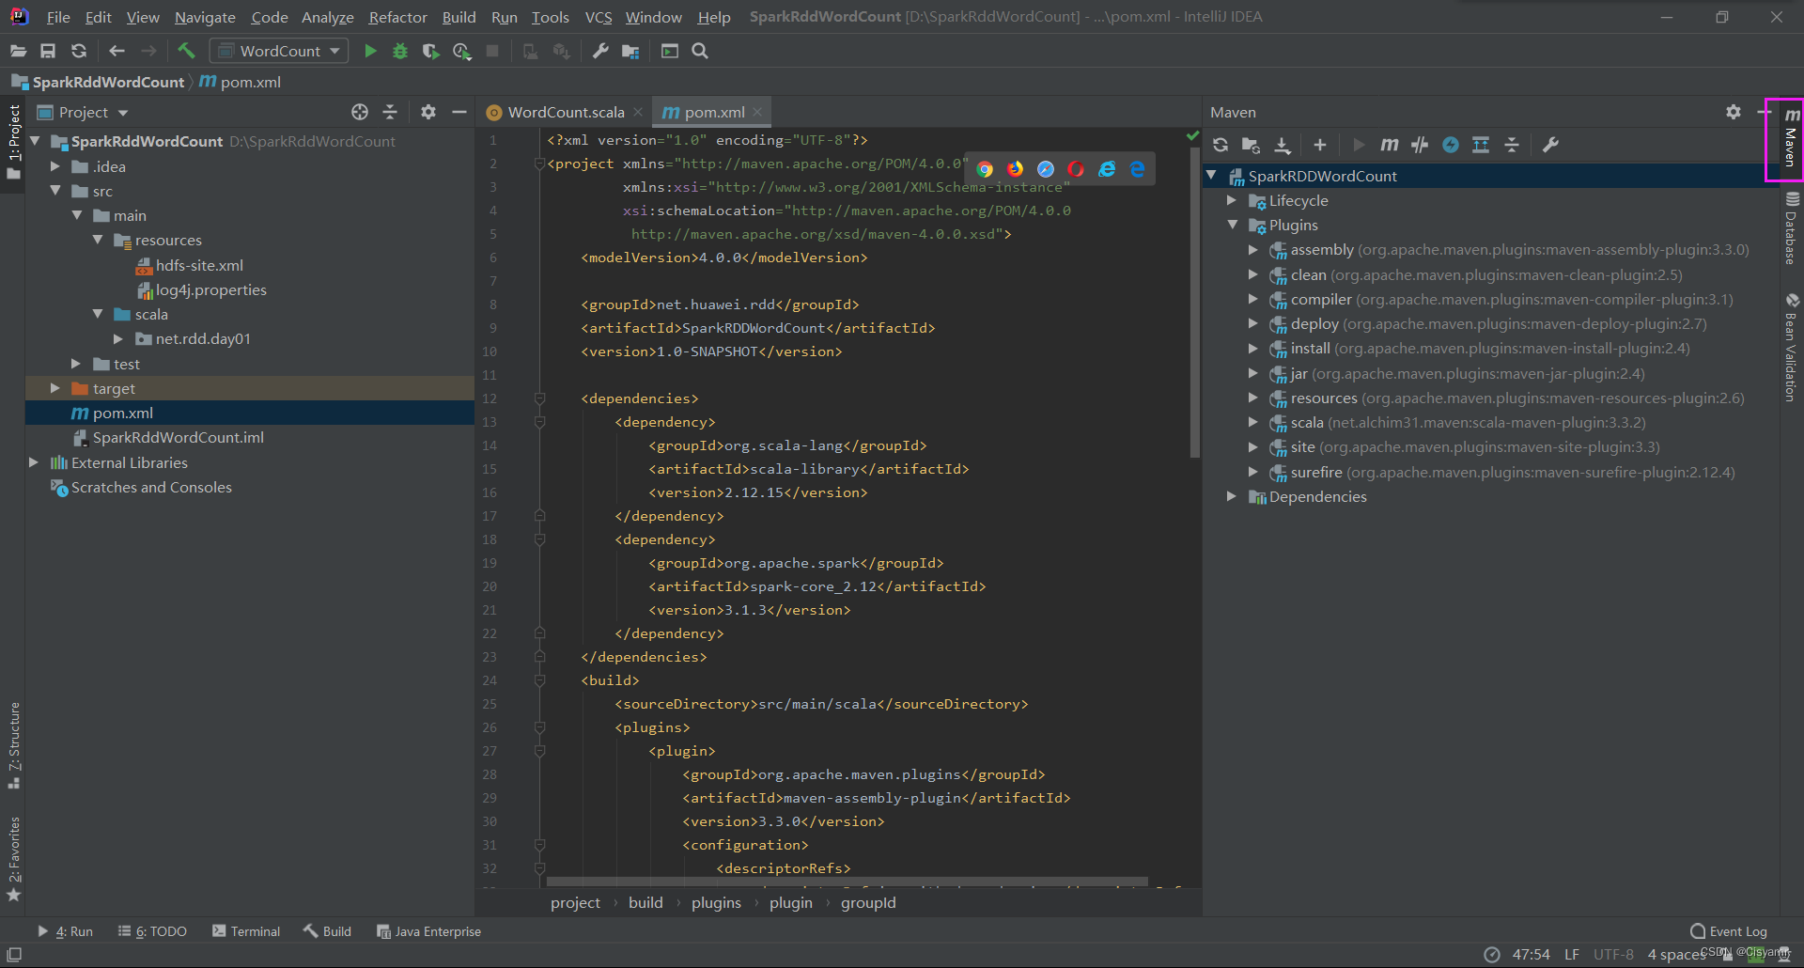1804x968 pixels.
Task: Expand the assembly plugin node
Action: [1252, 250]
